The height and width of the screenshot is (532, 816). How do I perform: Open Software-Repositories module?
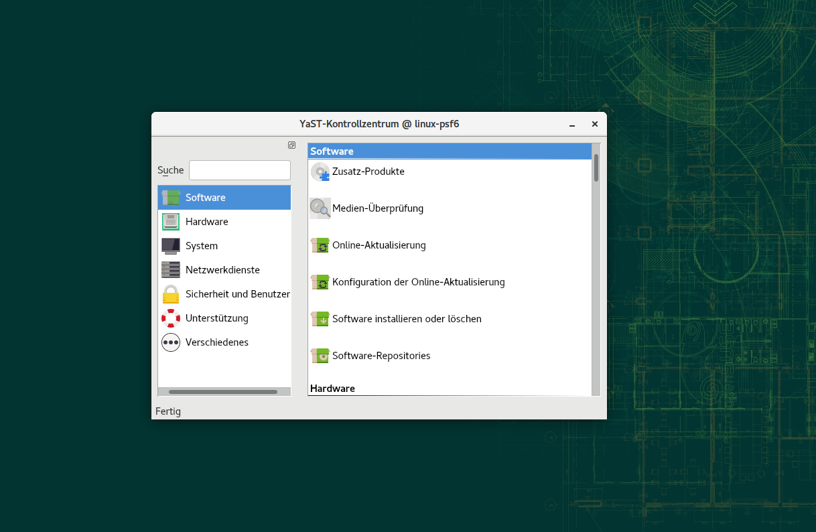381,356
